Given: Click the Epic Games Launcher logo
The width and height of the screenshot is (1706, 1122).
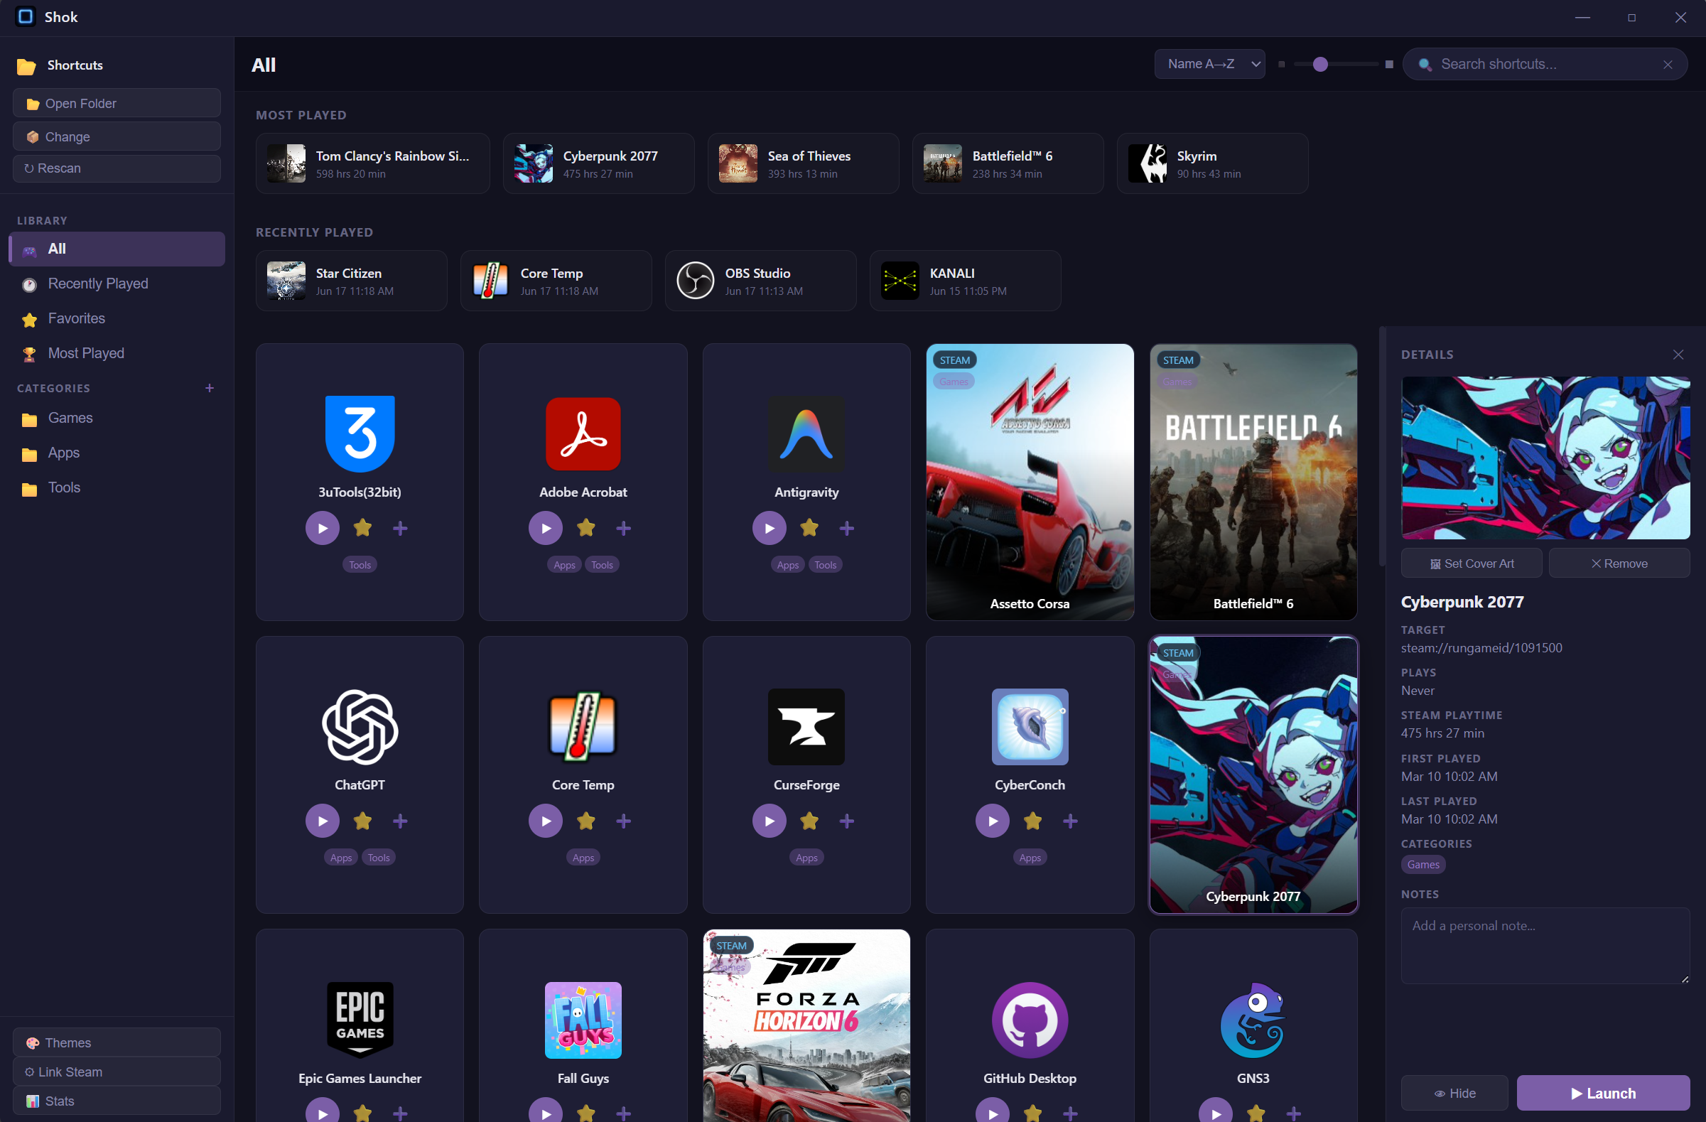Looking at the screenshot, I should (360, 1020).
